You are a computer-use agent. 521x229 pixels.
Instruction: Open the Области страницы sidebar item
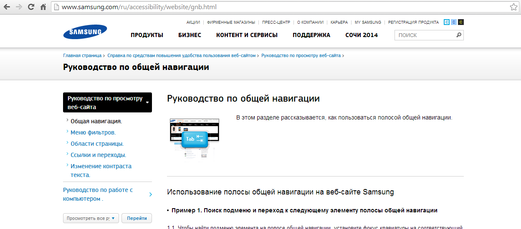pyautogui.click(x=97, y=144)
